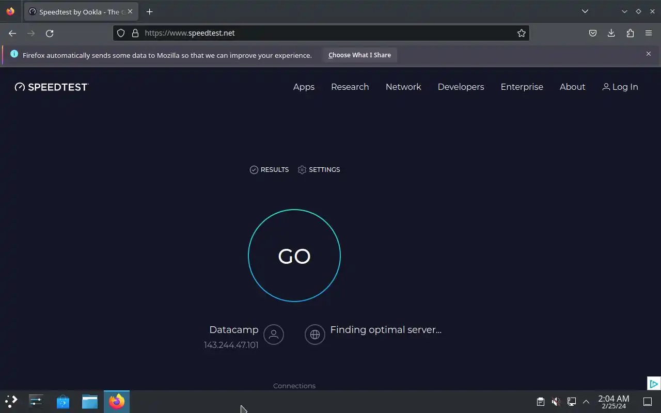Screen dimensions: 661x413
Task: Click Finding optimal server text
Action: click(386, 329)
